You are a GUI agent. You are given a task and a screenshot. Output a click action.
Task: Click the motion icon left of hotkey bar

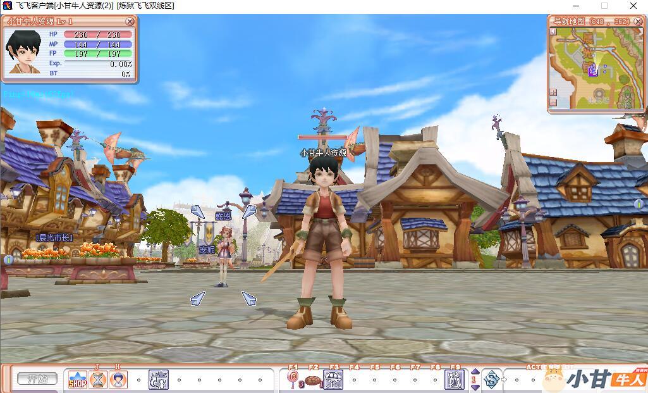coord(158,380)
